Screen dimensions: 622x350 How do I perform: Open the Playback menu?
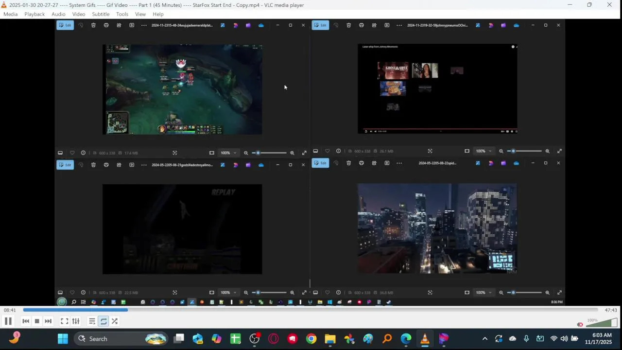click(35, 14)
